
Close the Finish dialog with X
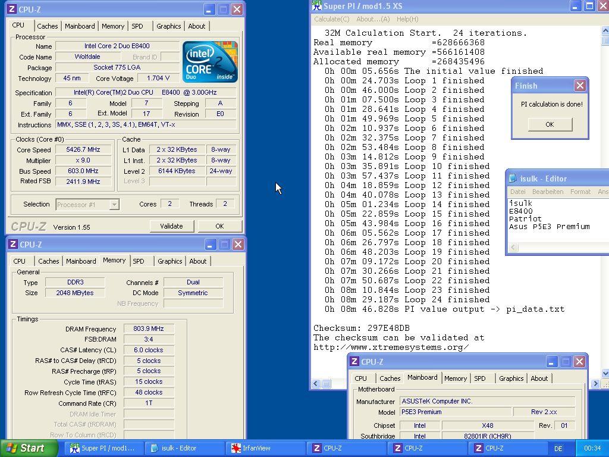coord(580,86)
